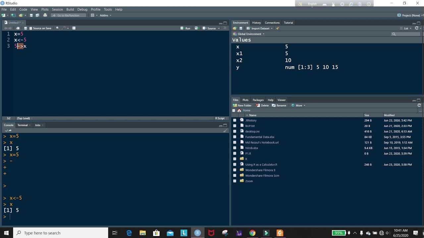
Task: Open the R Script file type selector
Action: [x=221, y=118]
